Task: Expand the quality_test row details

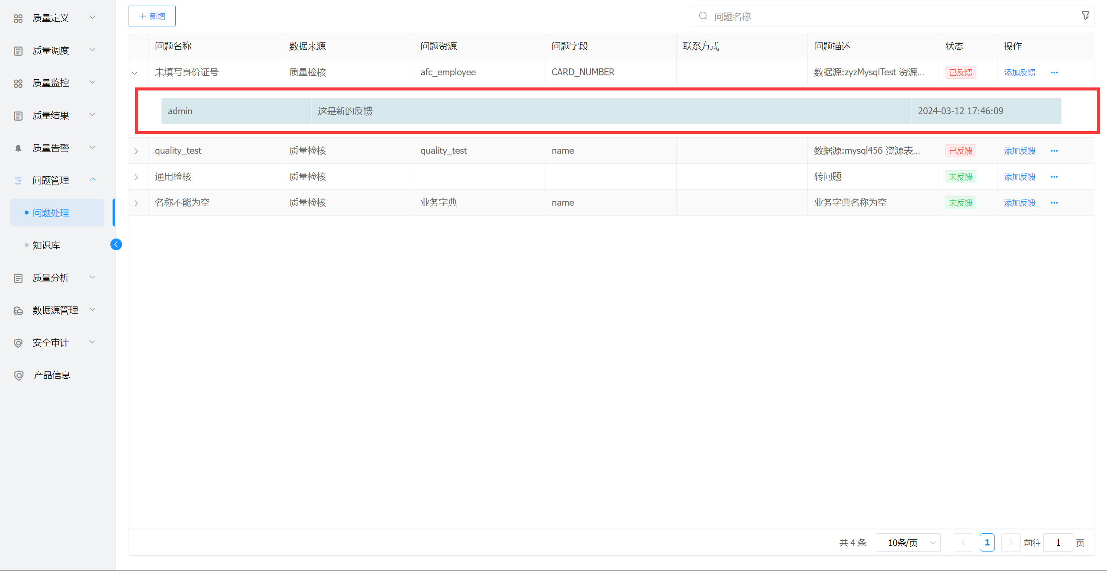Action: tap(136, 151)
